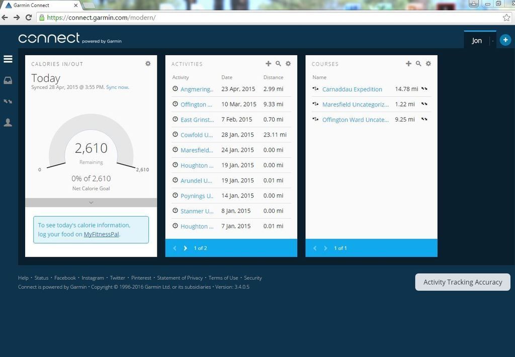Search courses with magnifier icon
Viewport: 515px width, 357px height.
tap(418, 64)
